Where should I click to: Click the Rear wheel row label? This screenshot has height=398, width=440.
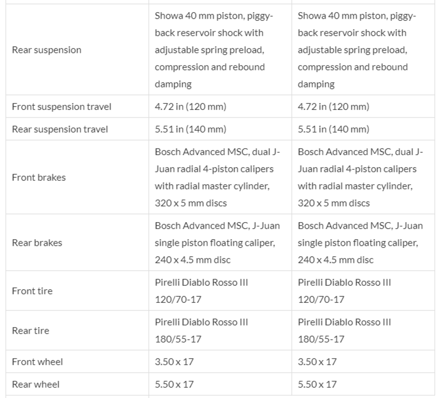point(36,384)
